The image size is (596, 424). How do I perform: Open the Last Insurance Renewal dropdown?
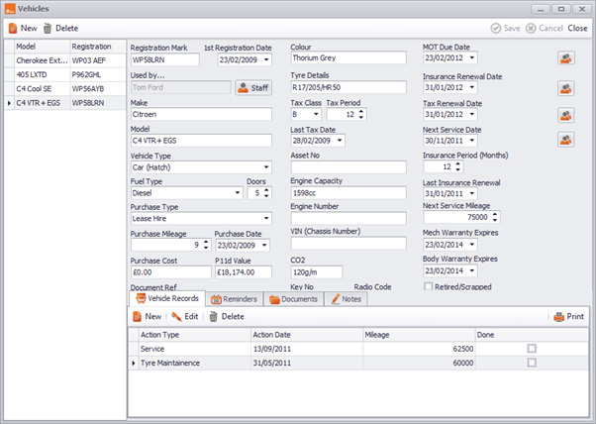[472, 193]
